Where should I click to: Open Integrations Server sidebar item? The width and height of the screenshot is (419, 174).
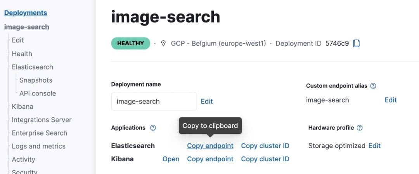tap(42, 120)
